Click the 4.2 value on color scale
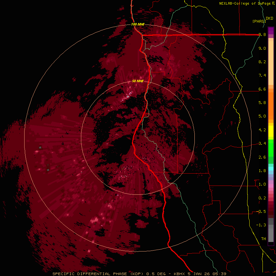 [x=262, y=130]
